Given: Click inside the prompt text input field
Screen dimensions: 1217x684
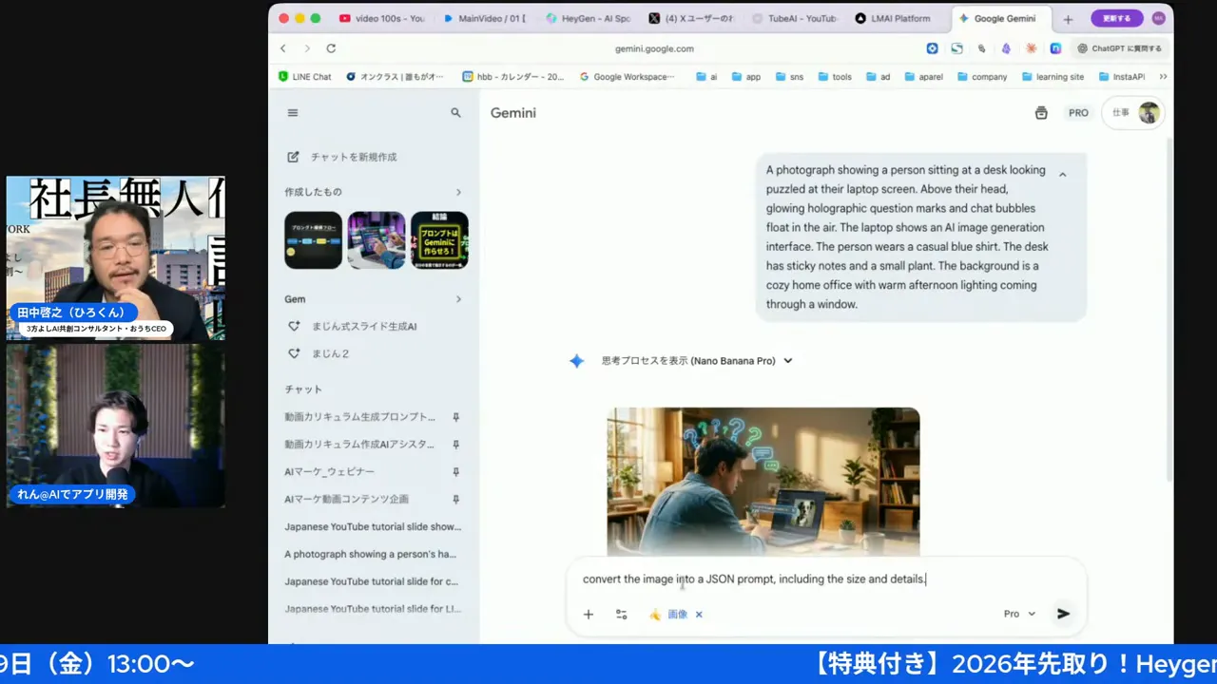Looking at the screenshot, I should click(808, 579).
